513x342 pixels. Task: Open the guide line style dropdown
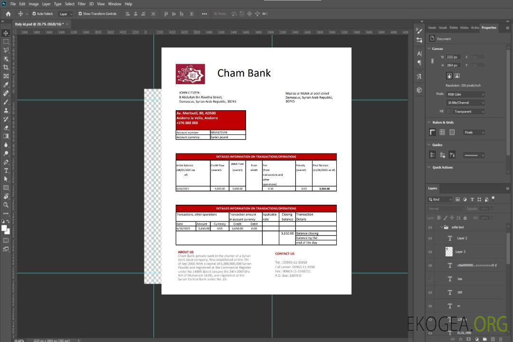[x=474, y=155]
